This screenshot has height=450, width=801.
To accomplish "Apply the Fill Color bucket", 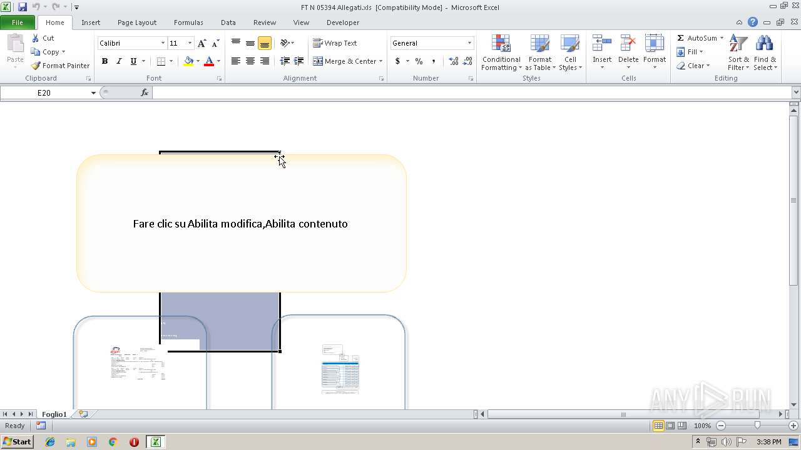I will 188,61.
